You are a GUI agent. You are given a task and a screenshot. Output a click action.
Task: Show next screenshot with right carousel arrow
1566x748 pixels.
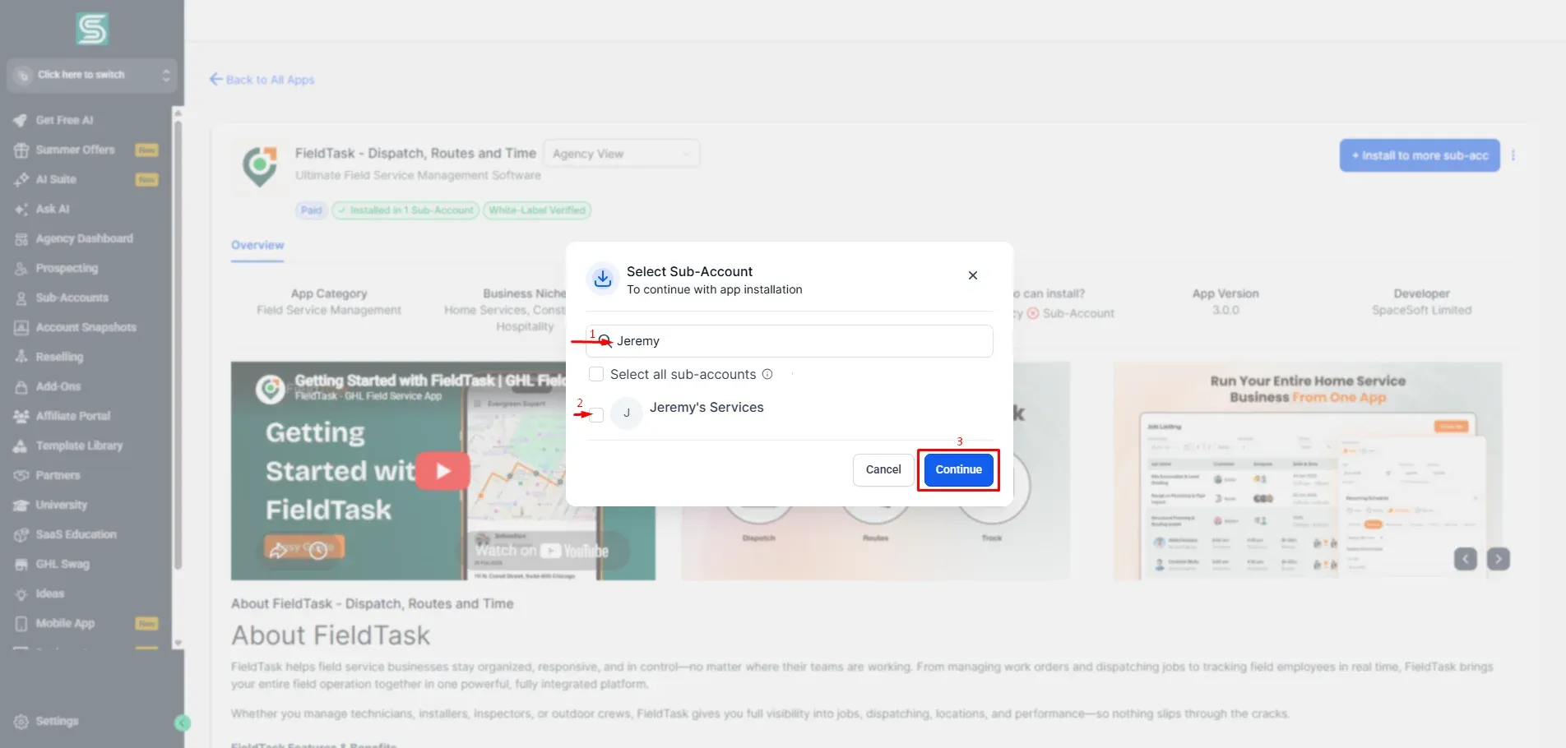tap(1499, 559)
